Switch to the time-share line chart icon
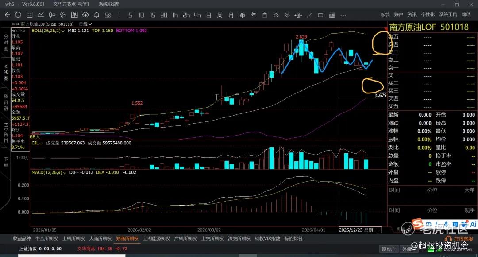This screenshot has width=478, height=257. 41,15
